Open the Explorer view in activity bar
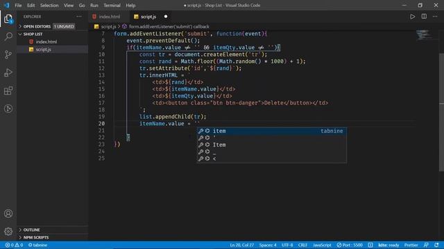 click(x=8, y=19)
